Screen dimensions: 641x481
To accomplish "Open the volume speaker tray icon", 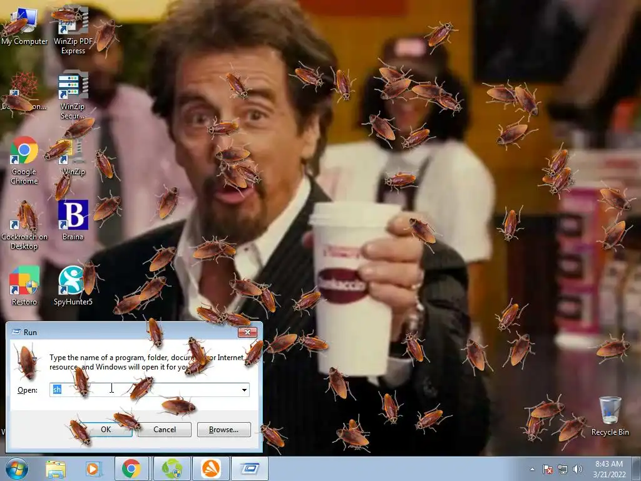I will coord(578,469).
